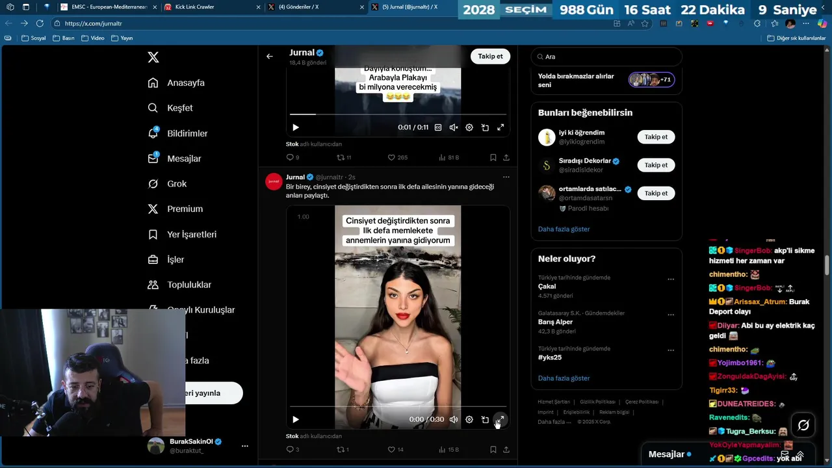Viewport: 832px width, 468px height.
Task: Repost the post with 1 repost
Action: click(343, 449)
